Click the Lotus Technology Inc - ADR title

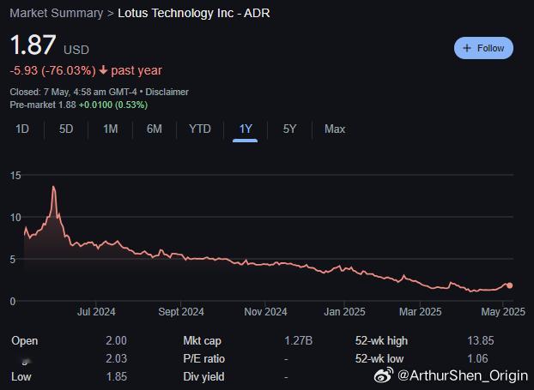(194, 13)
